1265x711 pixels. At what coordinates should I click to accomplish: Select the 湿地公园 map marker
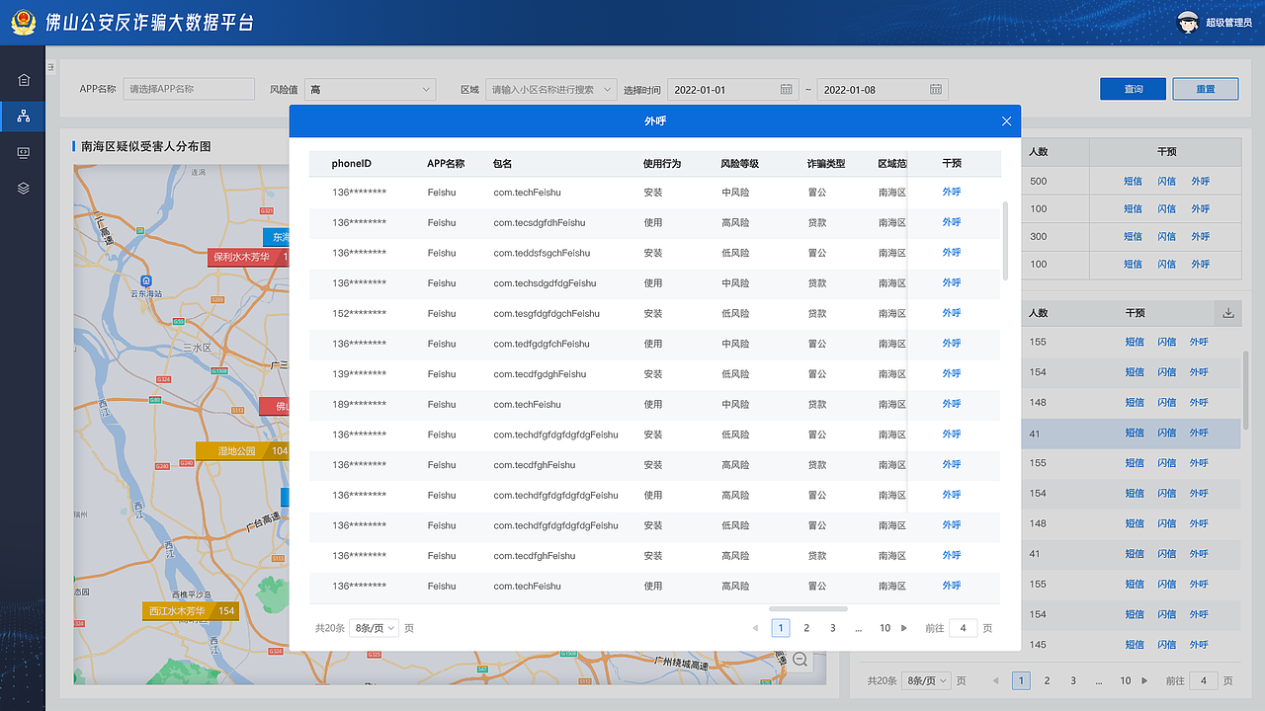pyautogui.click(x=242, y=451)
